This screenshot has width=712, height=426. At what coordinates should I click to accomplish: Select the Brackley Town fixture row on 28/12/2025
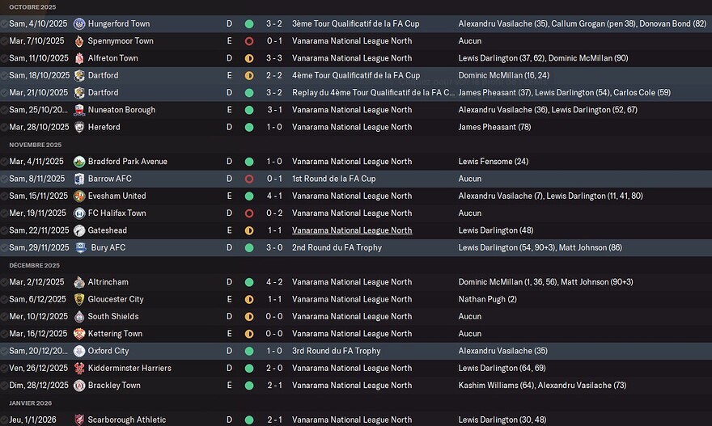[x=356, y=386]
